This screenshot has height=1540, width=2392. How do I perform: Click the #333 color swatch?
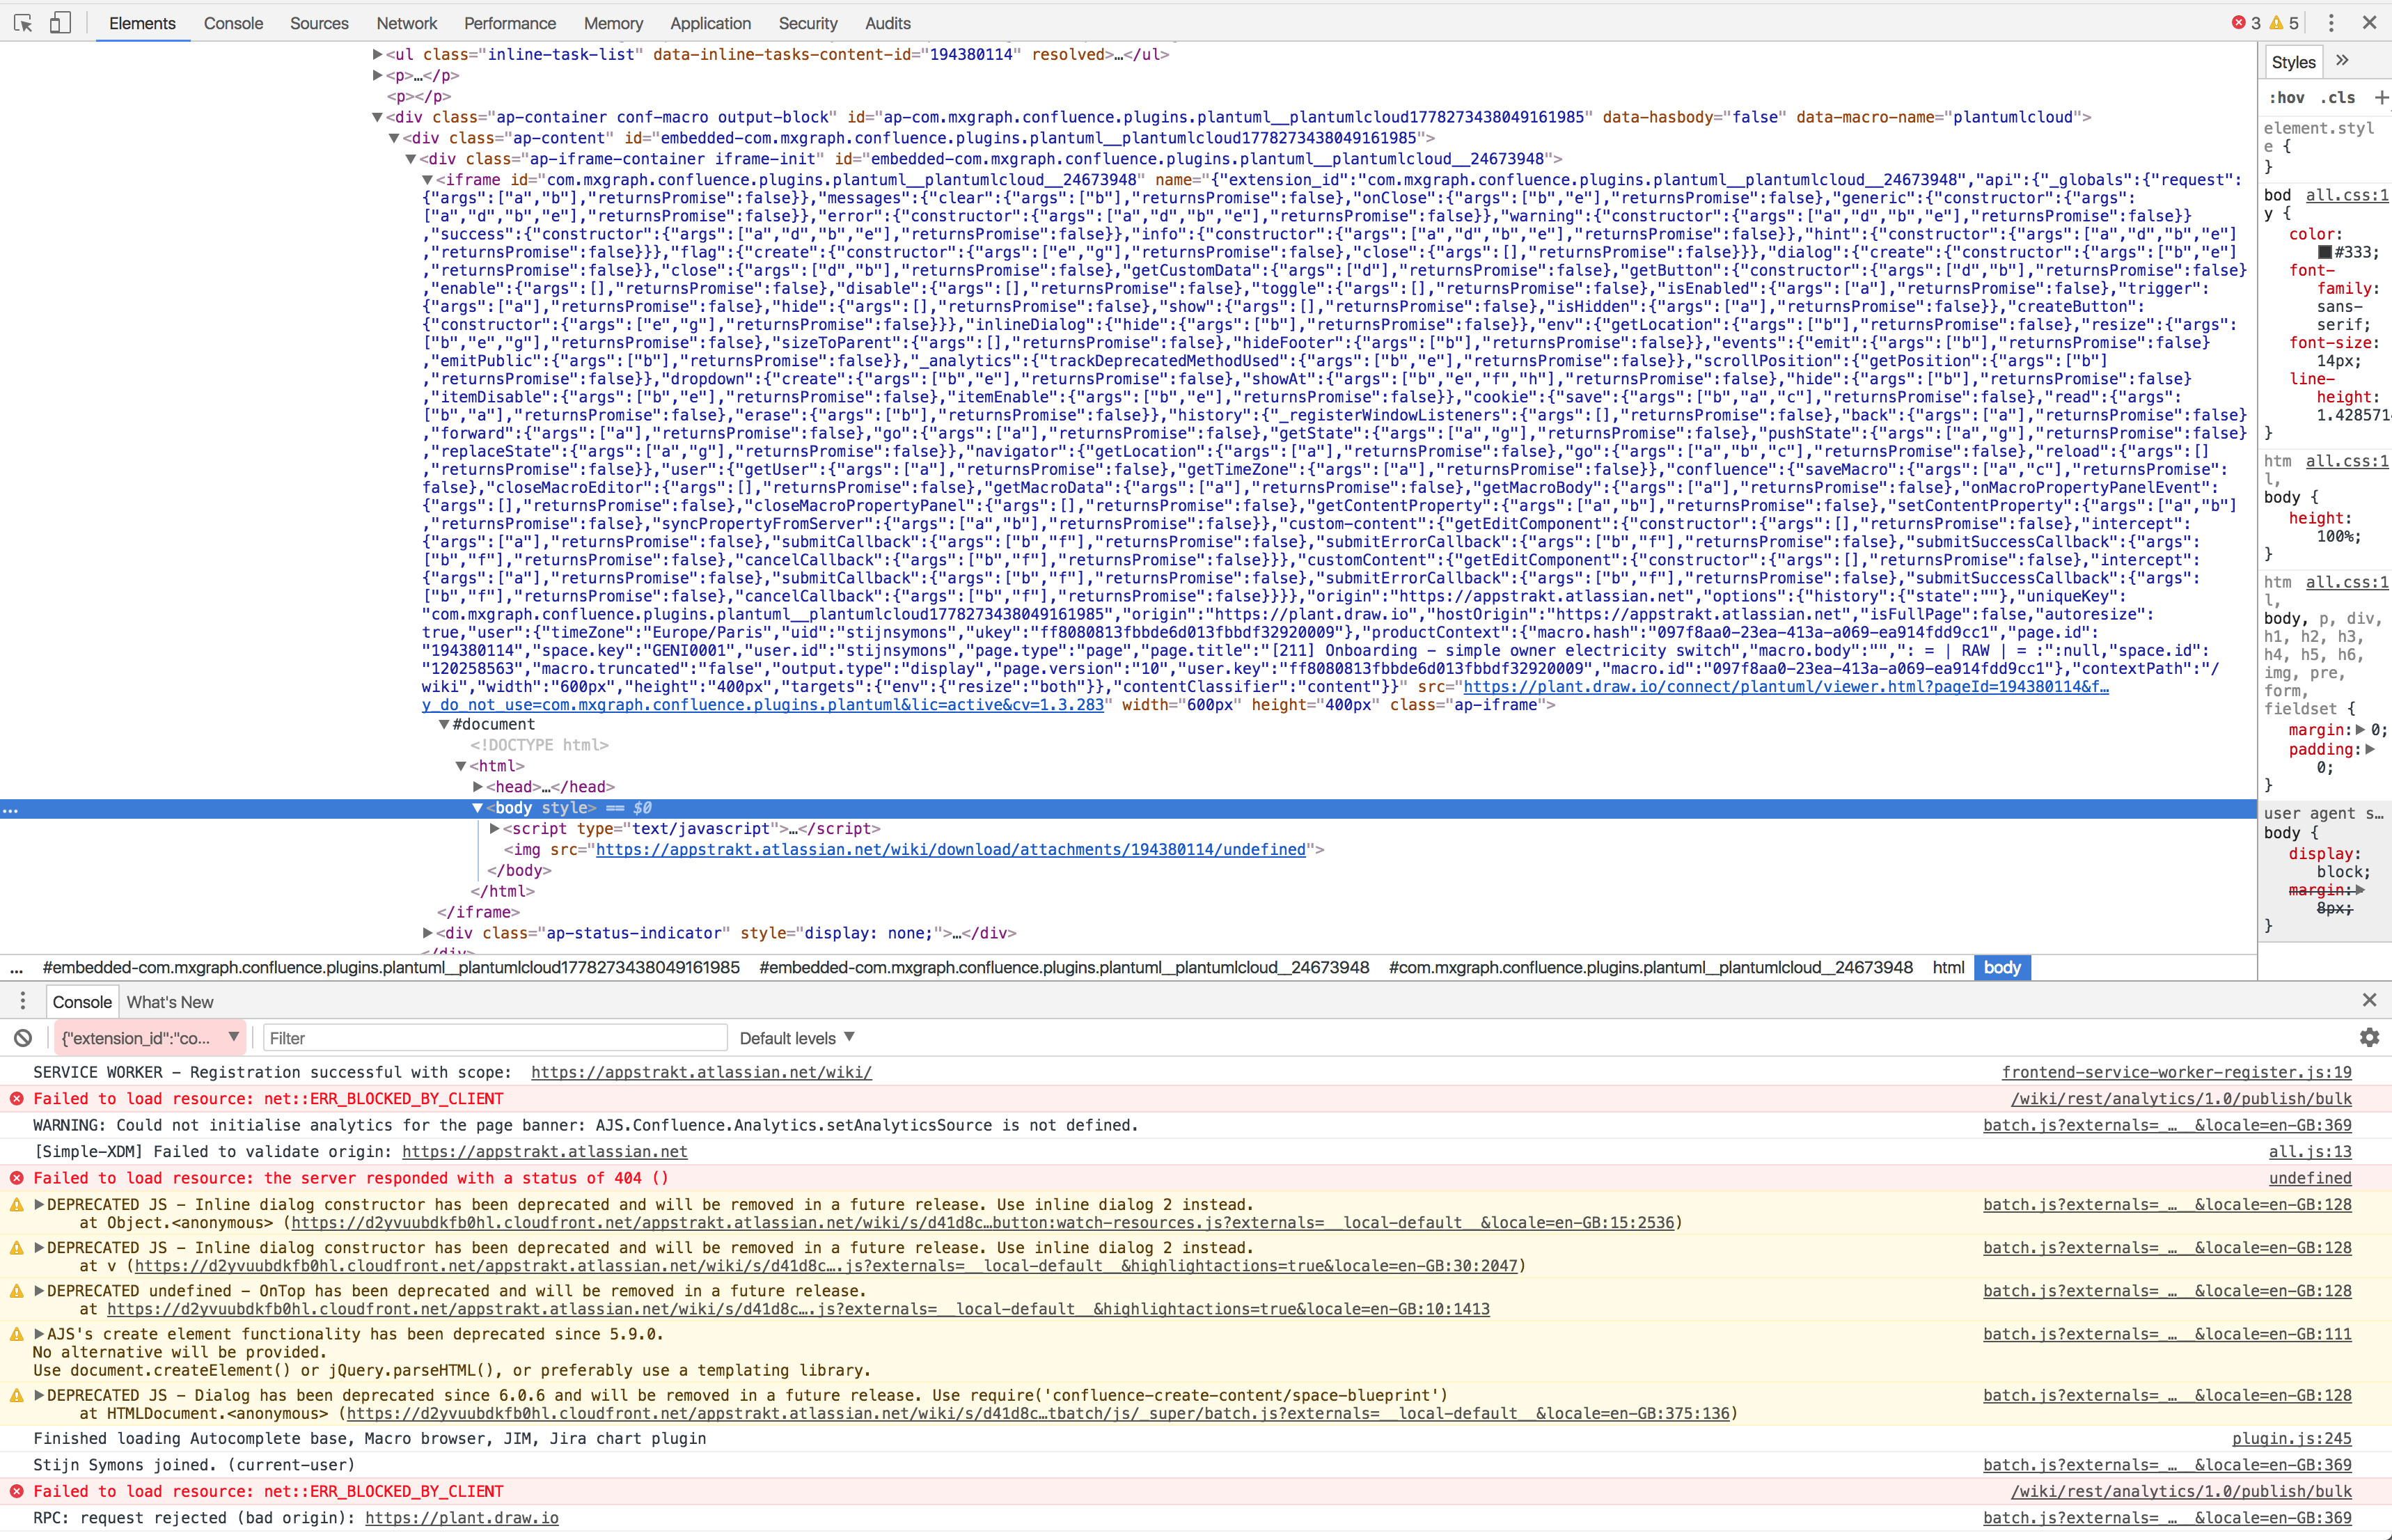2325,252
